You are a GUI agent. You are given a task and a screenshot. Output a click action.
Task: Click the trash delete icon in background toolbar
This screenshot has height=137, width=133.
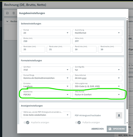[x=14, y=13]
